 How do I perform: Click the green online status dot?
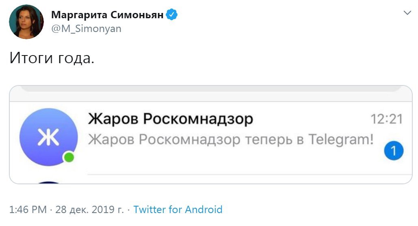tap(69, 157)
